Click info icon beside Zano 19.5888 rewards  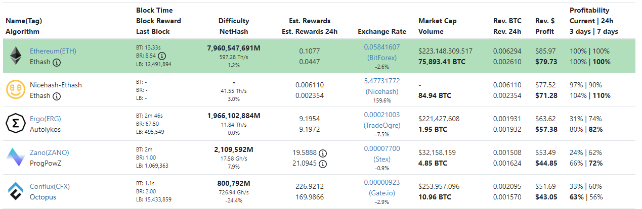coord(323,153)
